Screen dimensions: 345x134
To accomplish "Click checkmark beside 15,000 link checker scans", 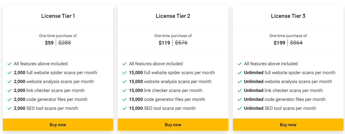I will (124, 91).
